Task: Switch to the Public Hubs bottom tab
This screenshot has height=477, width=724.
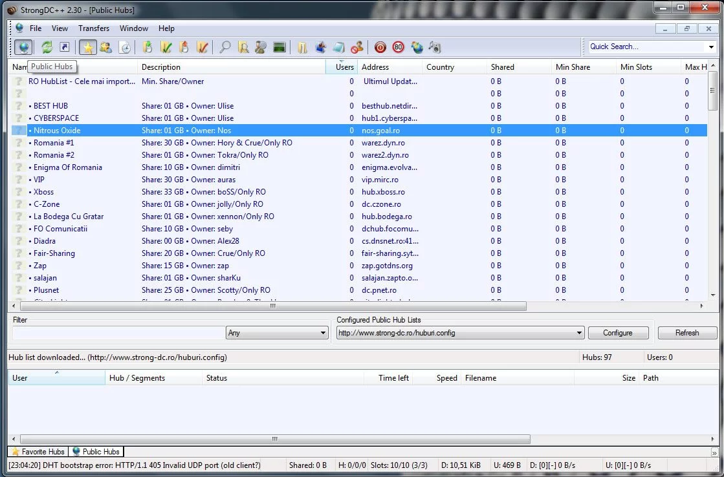Action: click(x=96, y=452)
